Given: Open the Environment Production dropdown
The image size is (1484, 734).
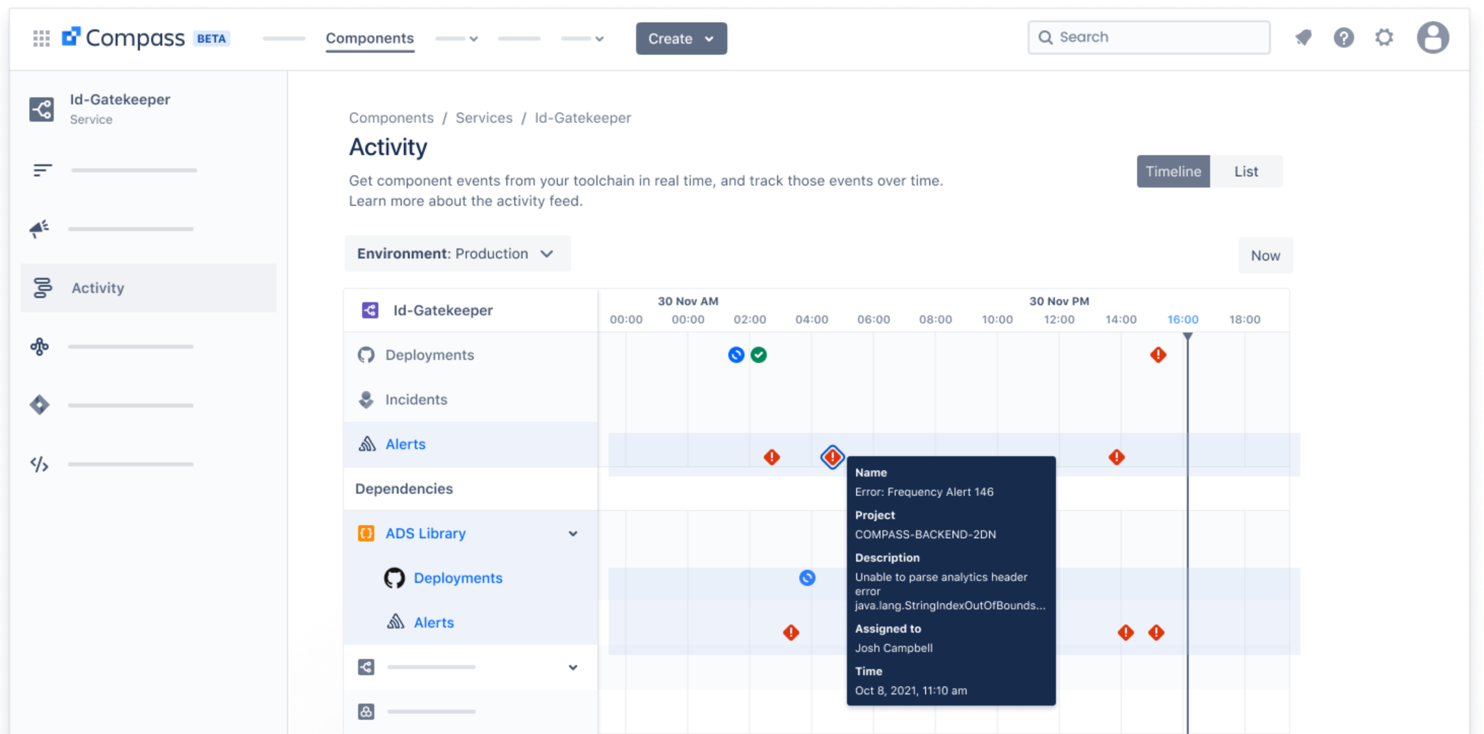Looking at the screenshot, I should pos(457,253).
